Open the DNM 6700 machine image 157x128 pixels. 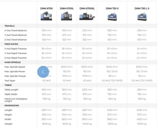(46, 16)
